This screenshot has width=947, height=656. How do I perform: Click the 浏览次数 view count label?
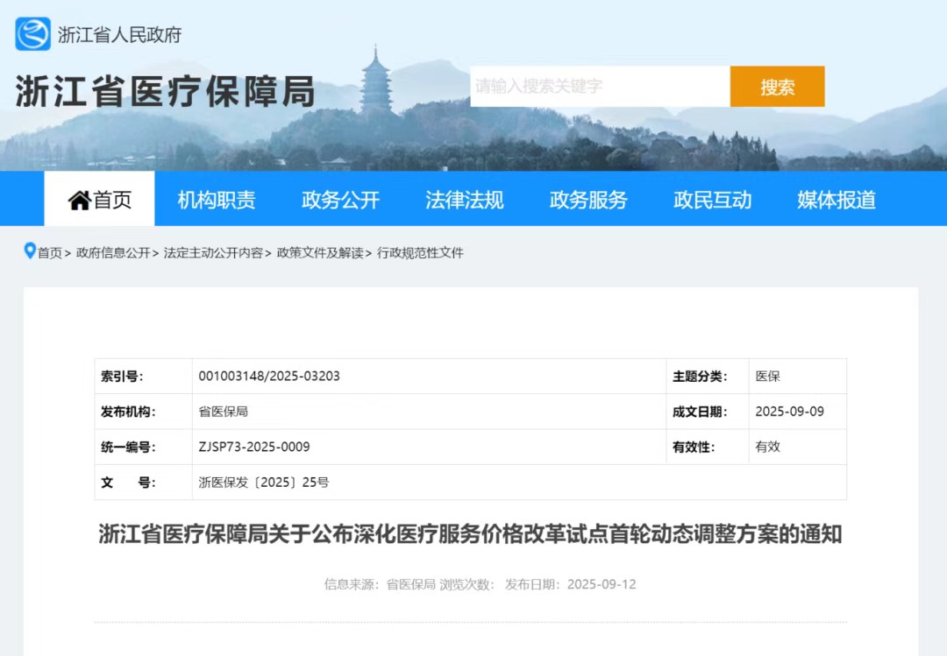pyautogui.click(x=466, y=584)
